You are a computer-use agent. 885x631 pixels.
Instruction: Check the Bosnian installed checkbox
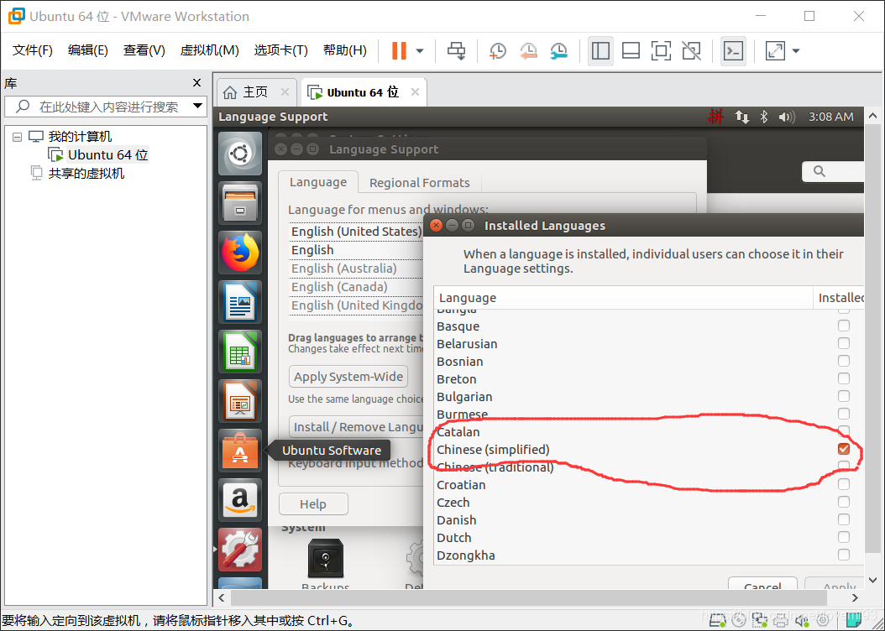click(844, 360)
